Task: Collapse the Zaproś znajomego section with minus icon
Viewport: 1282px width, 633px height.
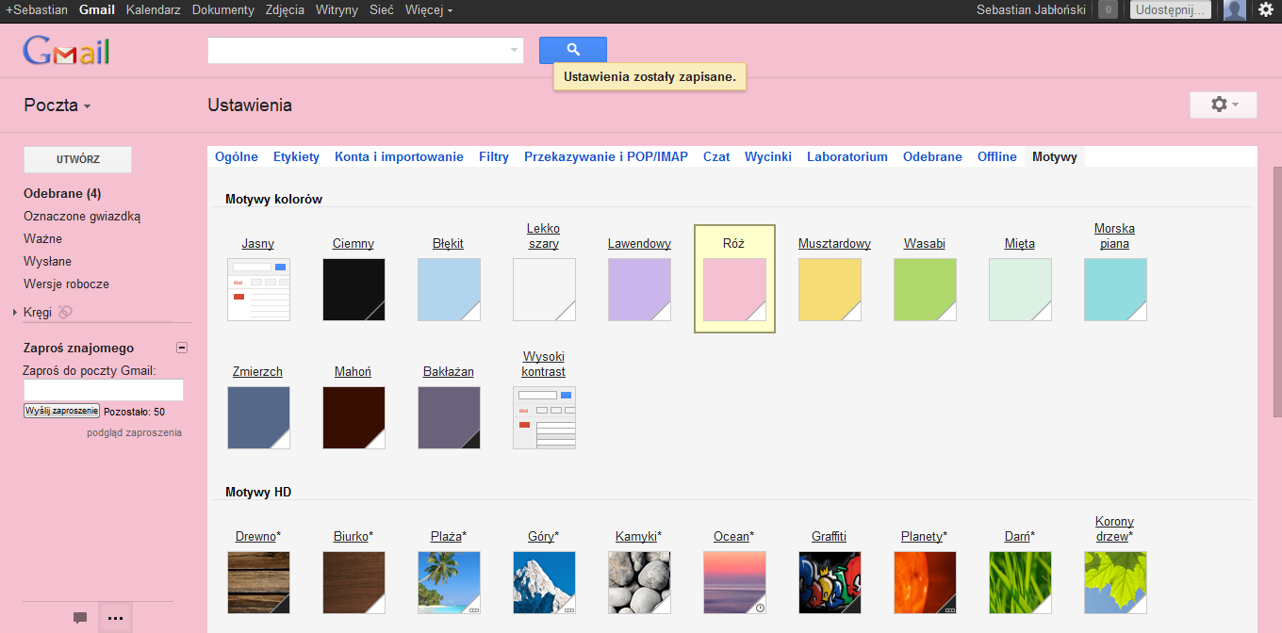Action: click(x=182, y=348)
